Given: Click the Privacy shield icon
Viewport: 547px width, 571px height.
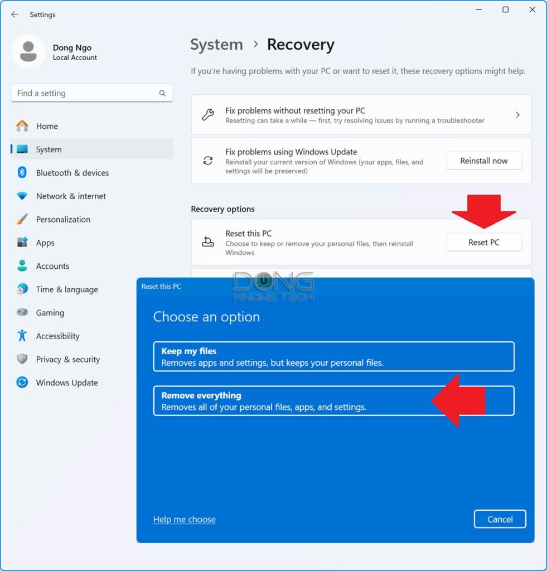Looking at the screenshot, I should pos(22,359).
